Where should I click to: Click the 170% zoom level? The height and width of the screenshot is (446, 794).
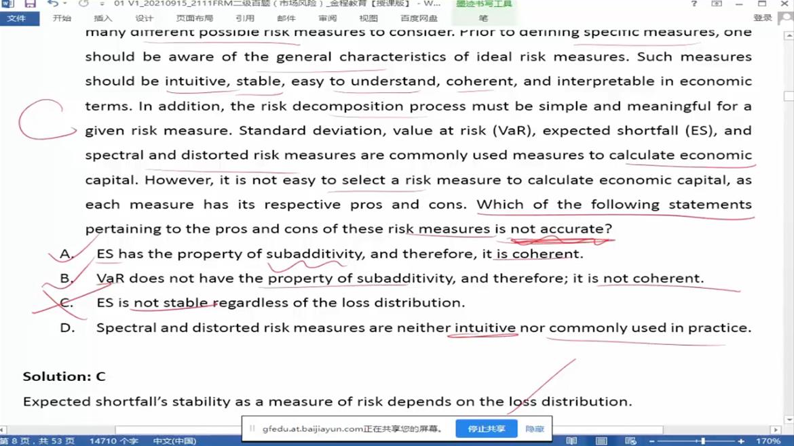coord(768,441)
